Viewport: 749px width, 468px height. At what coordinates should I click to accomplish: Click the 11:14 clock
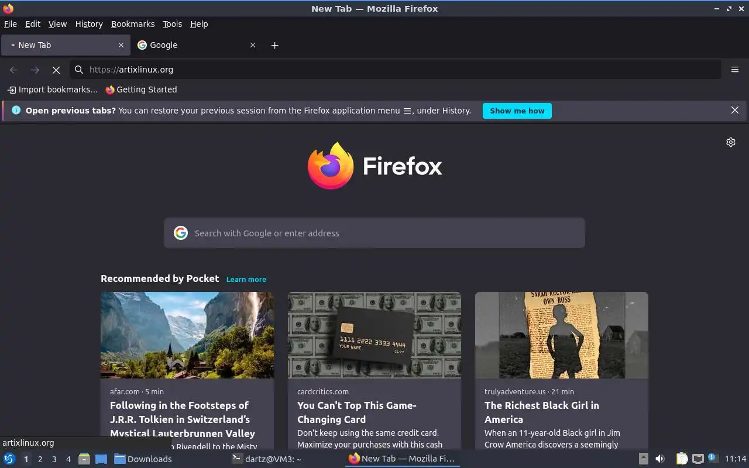click(735, 459)
